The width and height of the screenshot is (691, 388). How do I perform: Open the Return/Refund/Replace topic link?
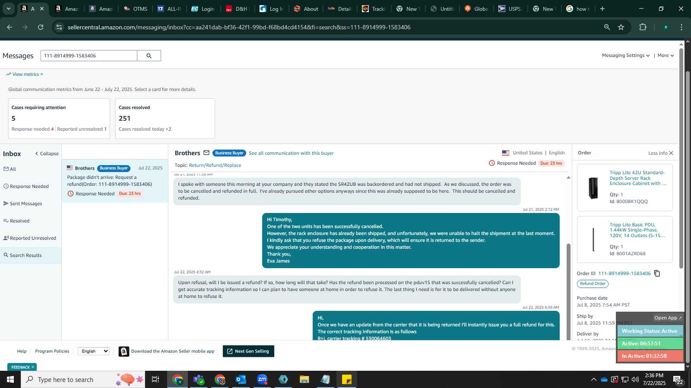point(215,165)
